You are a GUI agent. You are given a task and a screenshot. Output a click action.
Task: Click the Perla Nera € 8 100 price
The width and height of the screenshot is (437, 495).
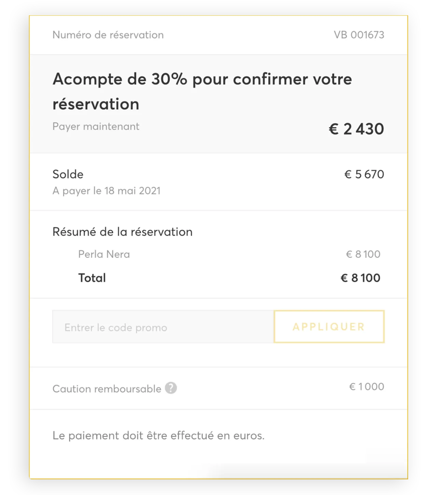[363, 254]
